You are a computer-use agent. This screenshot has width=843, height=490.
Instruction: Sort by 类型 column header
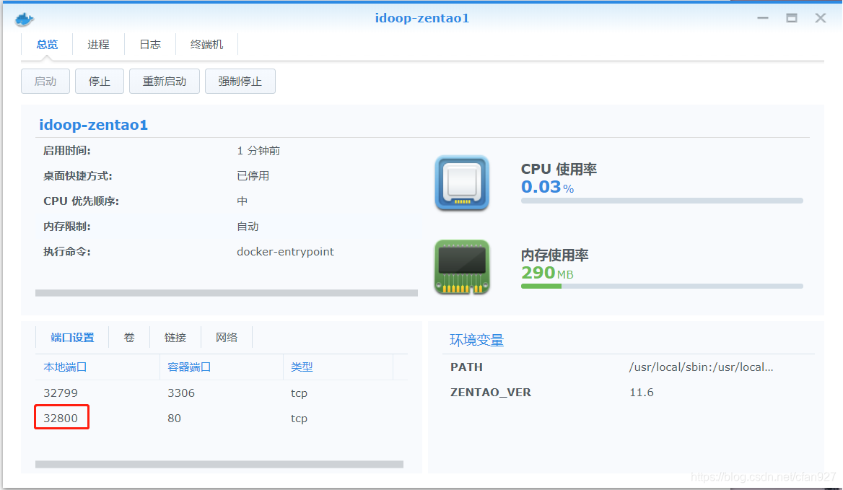[x=338, y=367]
